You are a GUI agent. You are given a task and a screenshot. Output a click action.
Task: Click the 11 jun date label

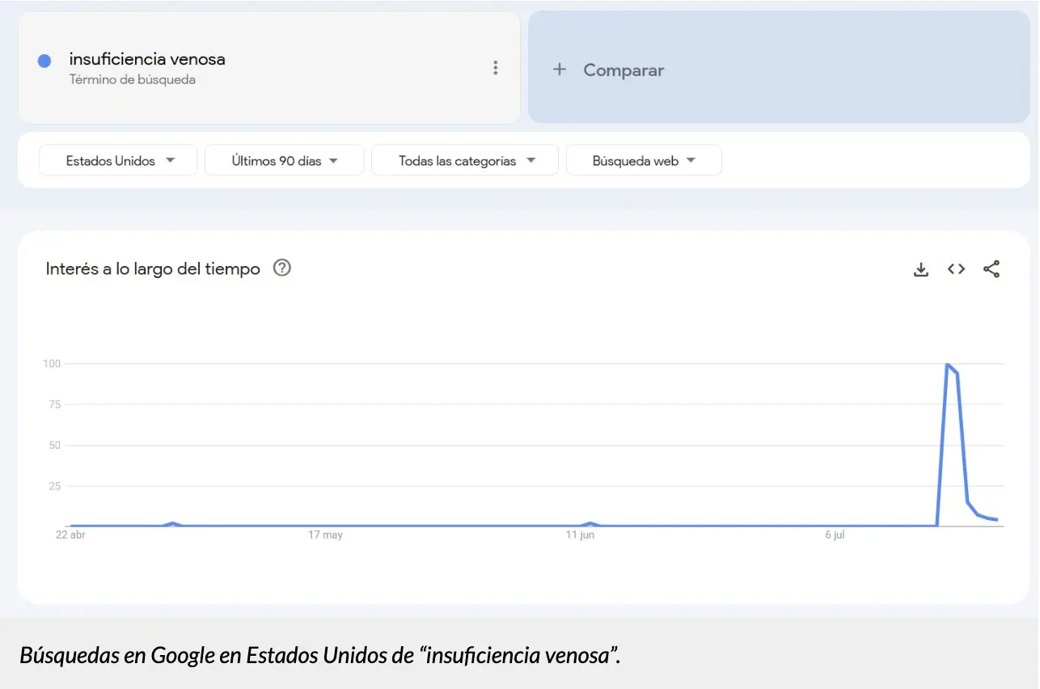point(580,535)
